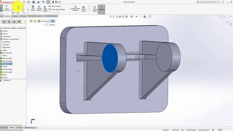Open the ConfigurationManager panel tab
This screenshot has height=131, width=233.
click(x=9, y=22)
